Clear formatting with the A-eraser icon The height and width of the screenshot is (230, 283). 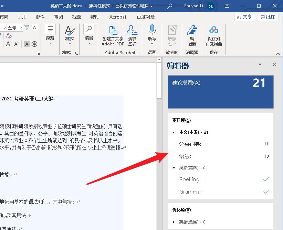(x=9, y=35)
